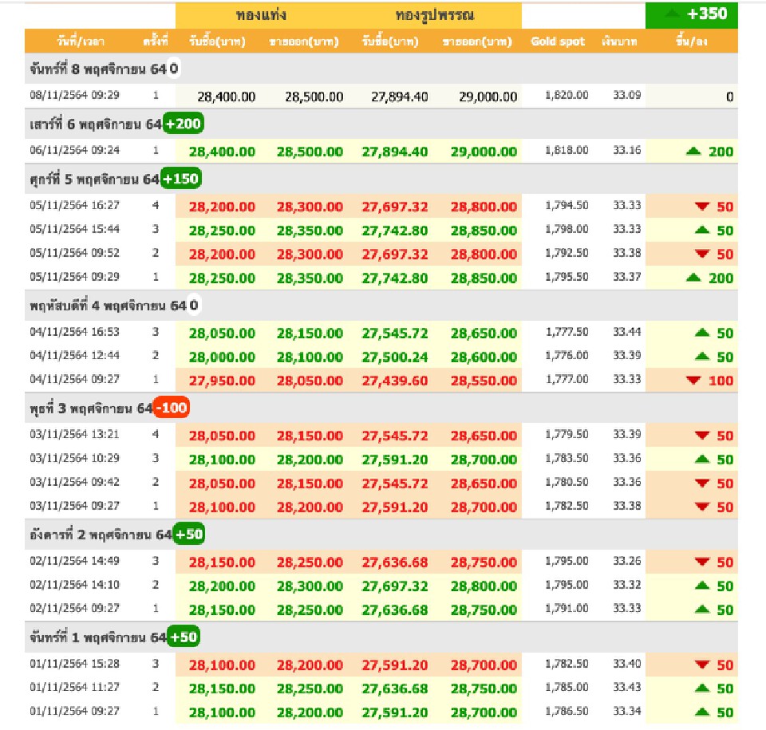Click Gold spot value 1,820.00
The height and width of the screenshot is (730, 766).
click(567, 95)
